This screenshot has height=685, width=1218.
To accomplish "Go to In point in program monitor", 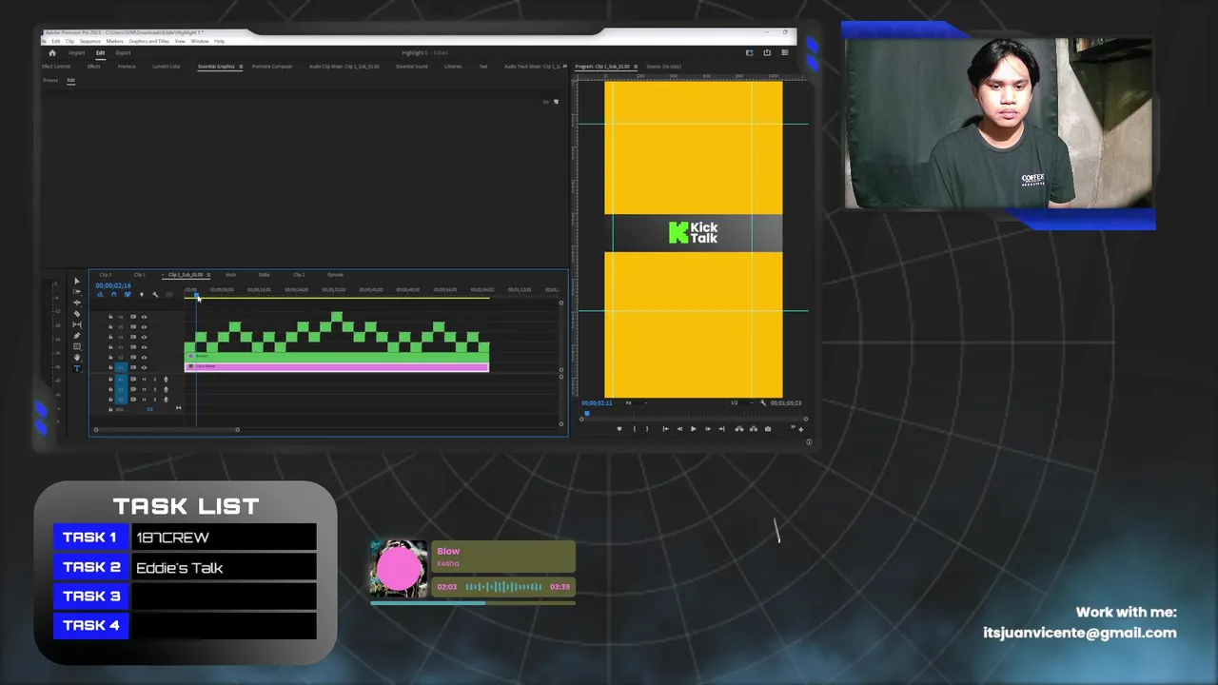I will 666,429.
